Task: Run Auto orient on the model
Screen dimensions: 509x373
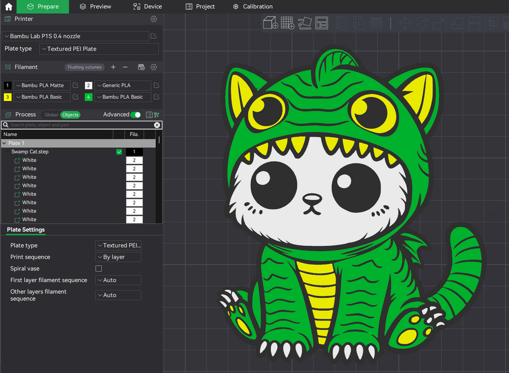Action: 305,23
